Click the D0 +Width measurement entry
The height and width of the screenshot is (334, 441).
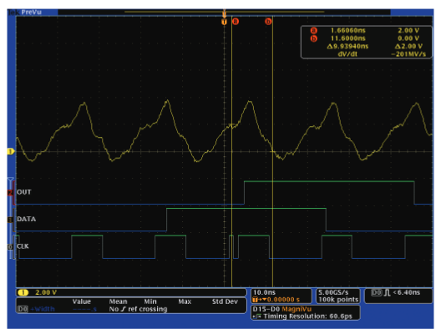(36, 309)
